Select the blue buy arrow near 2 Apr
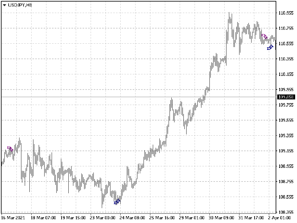This screenshot has height=223, width=297. pos(270,47)
